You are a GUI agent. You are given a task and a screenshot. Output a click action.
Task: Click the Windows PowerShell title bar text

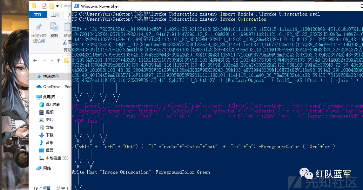click(x=100, y=6)
